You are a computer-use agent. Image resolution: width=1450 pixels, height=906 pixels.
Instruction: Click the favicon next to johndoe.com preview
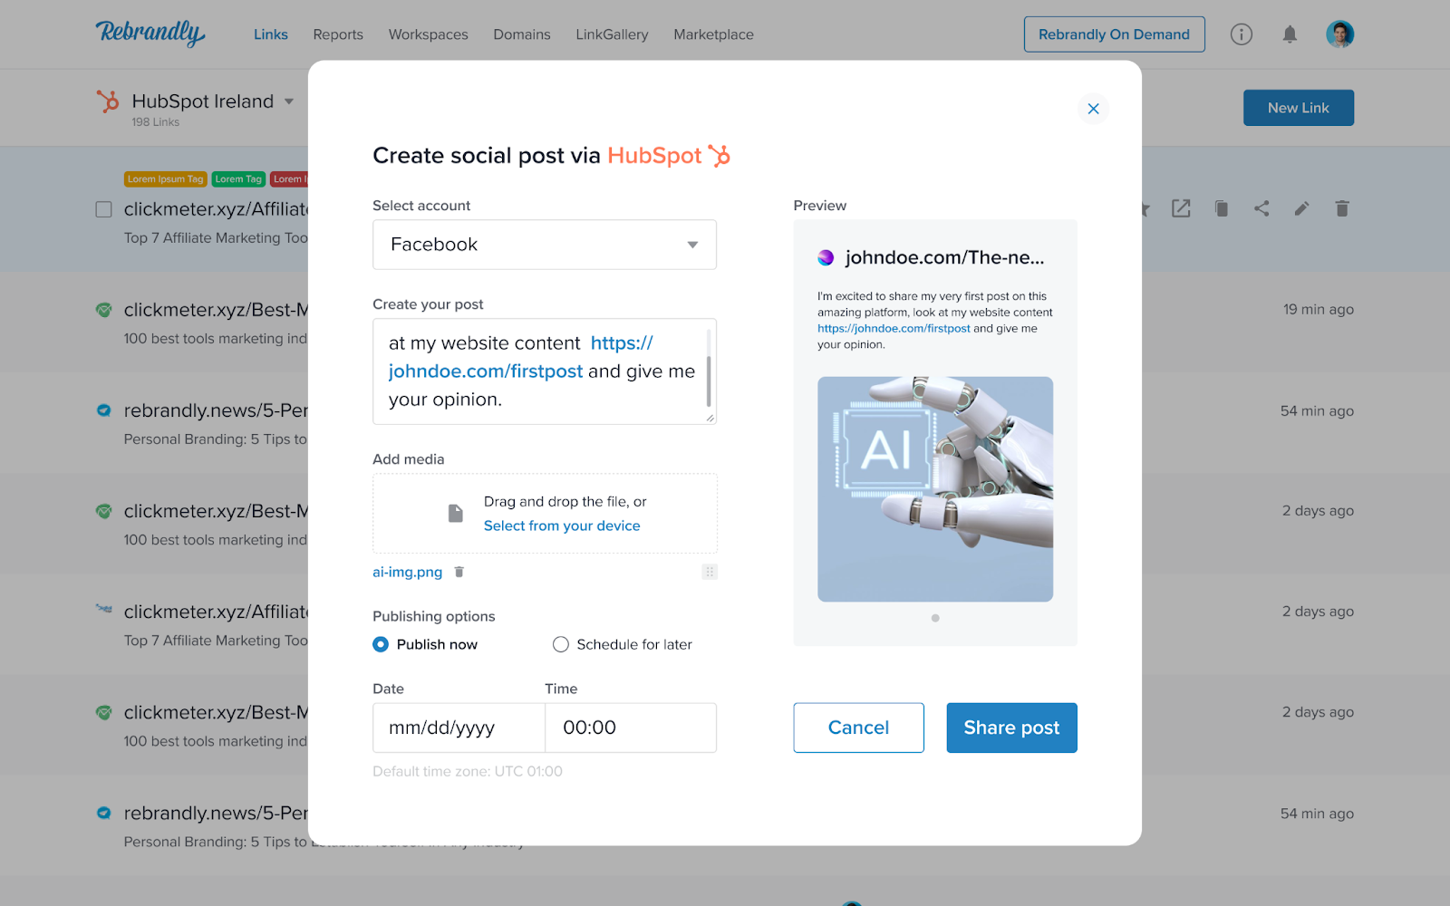pyautogui.click(x=826, y=257)
